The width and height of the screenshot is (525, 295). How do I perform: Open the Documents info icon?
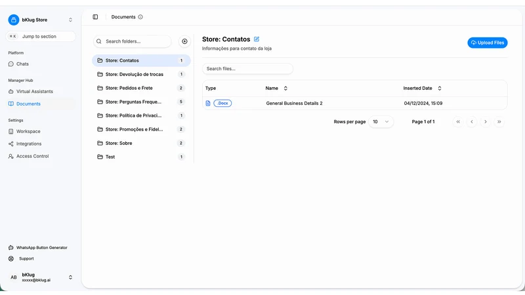click(140, 17)
